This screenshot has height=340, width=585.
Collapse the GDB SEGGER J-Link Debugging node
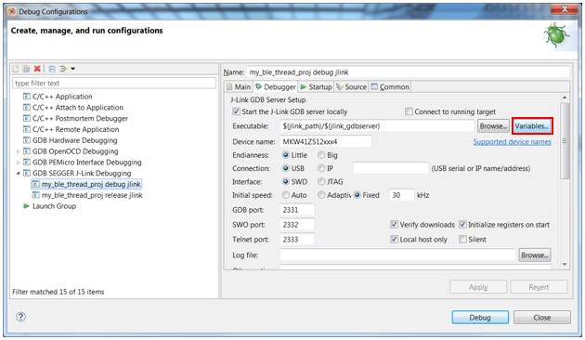18,173
